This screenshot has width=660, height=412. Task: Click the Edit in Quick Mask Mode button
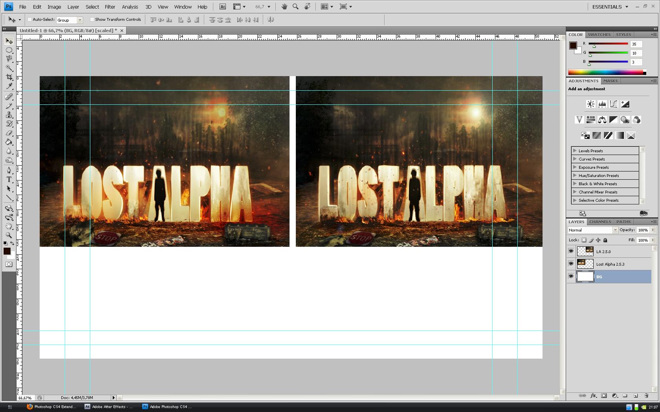pos(9,264)
